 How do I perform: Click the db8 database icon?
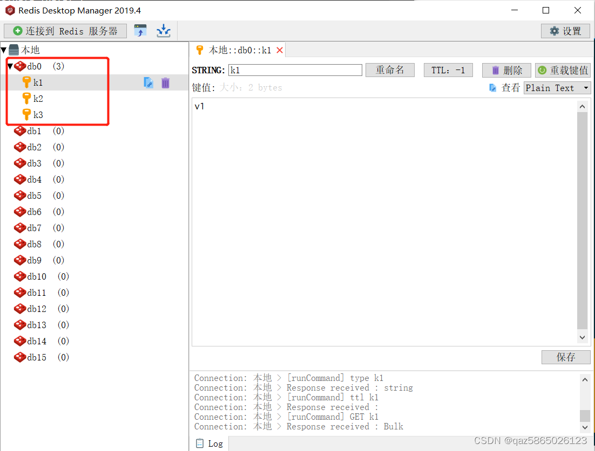pos(20,244)
